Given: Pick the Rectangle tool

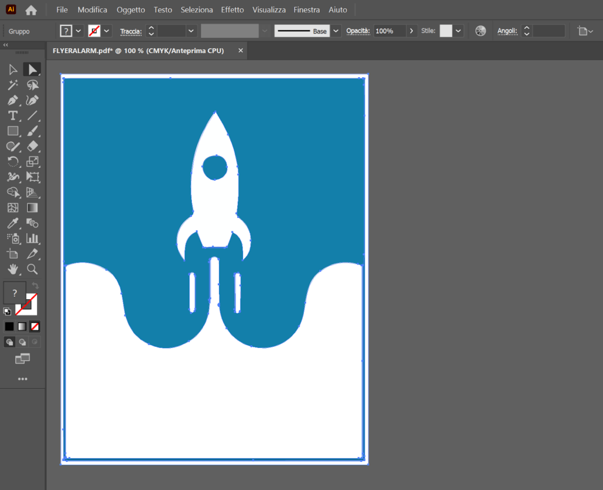Looking at the screenshot, I should coord(13,131).
